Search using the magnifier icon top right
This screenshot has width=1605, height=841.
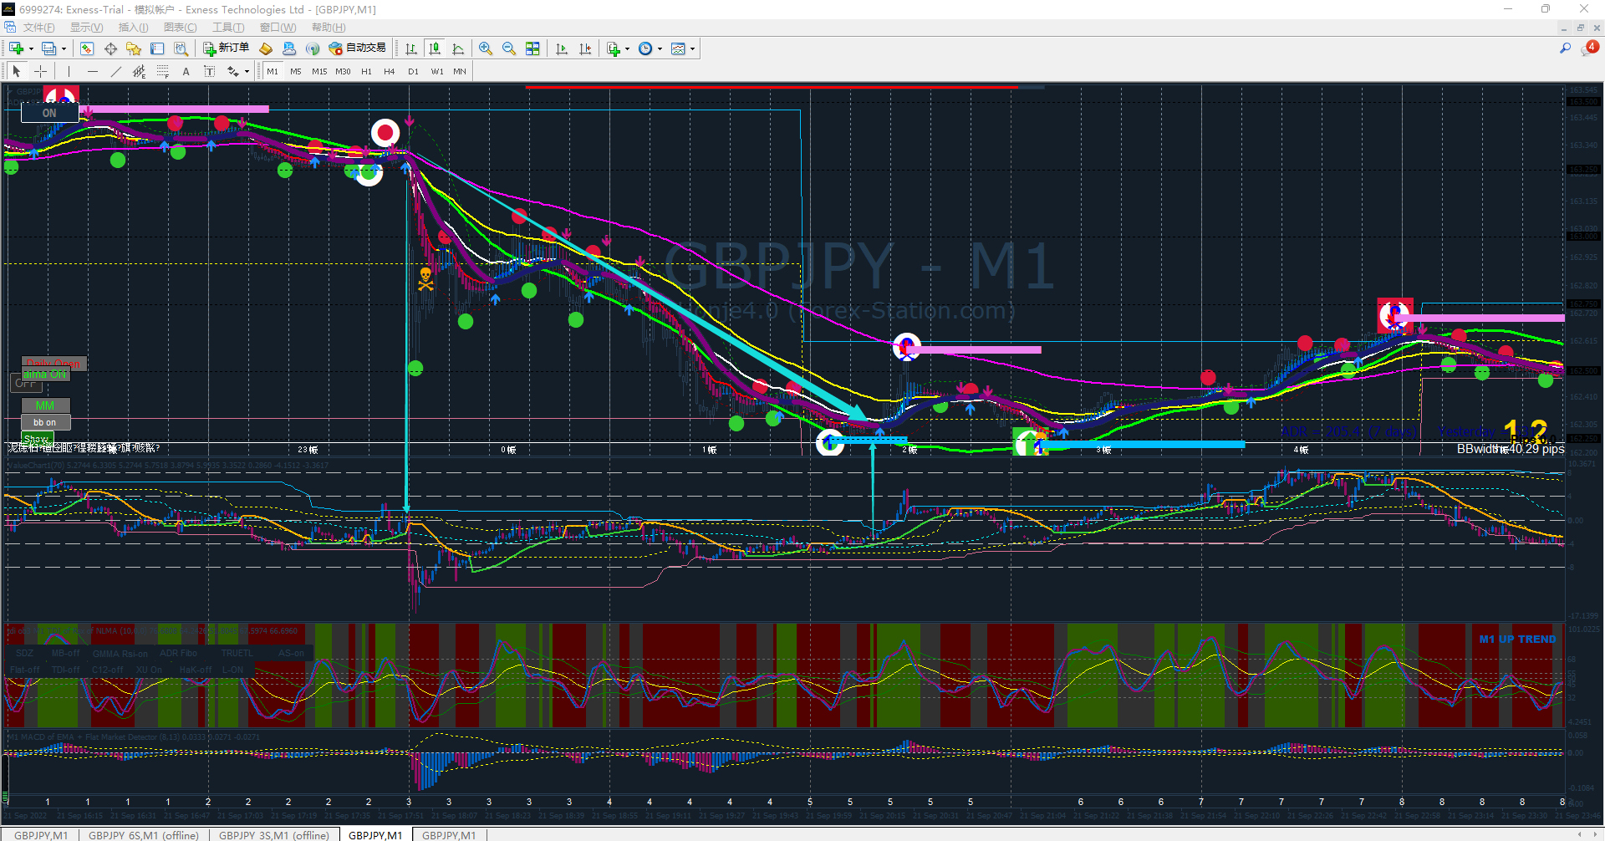click(1565, 48)
